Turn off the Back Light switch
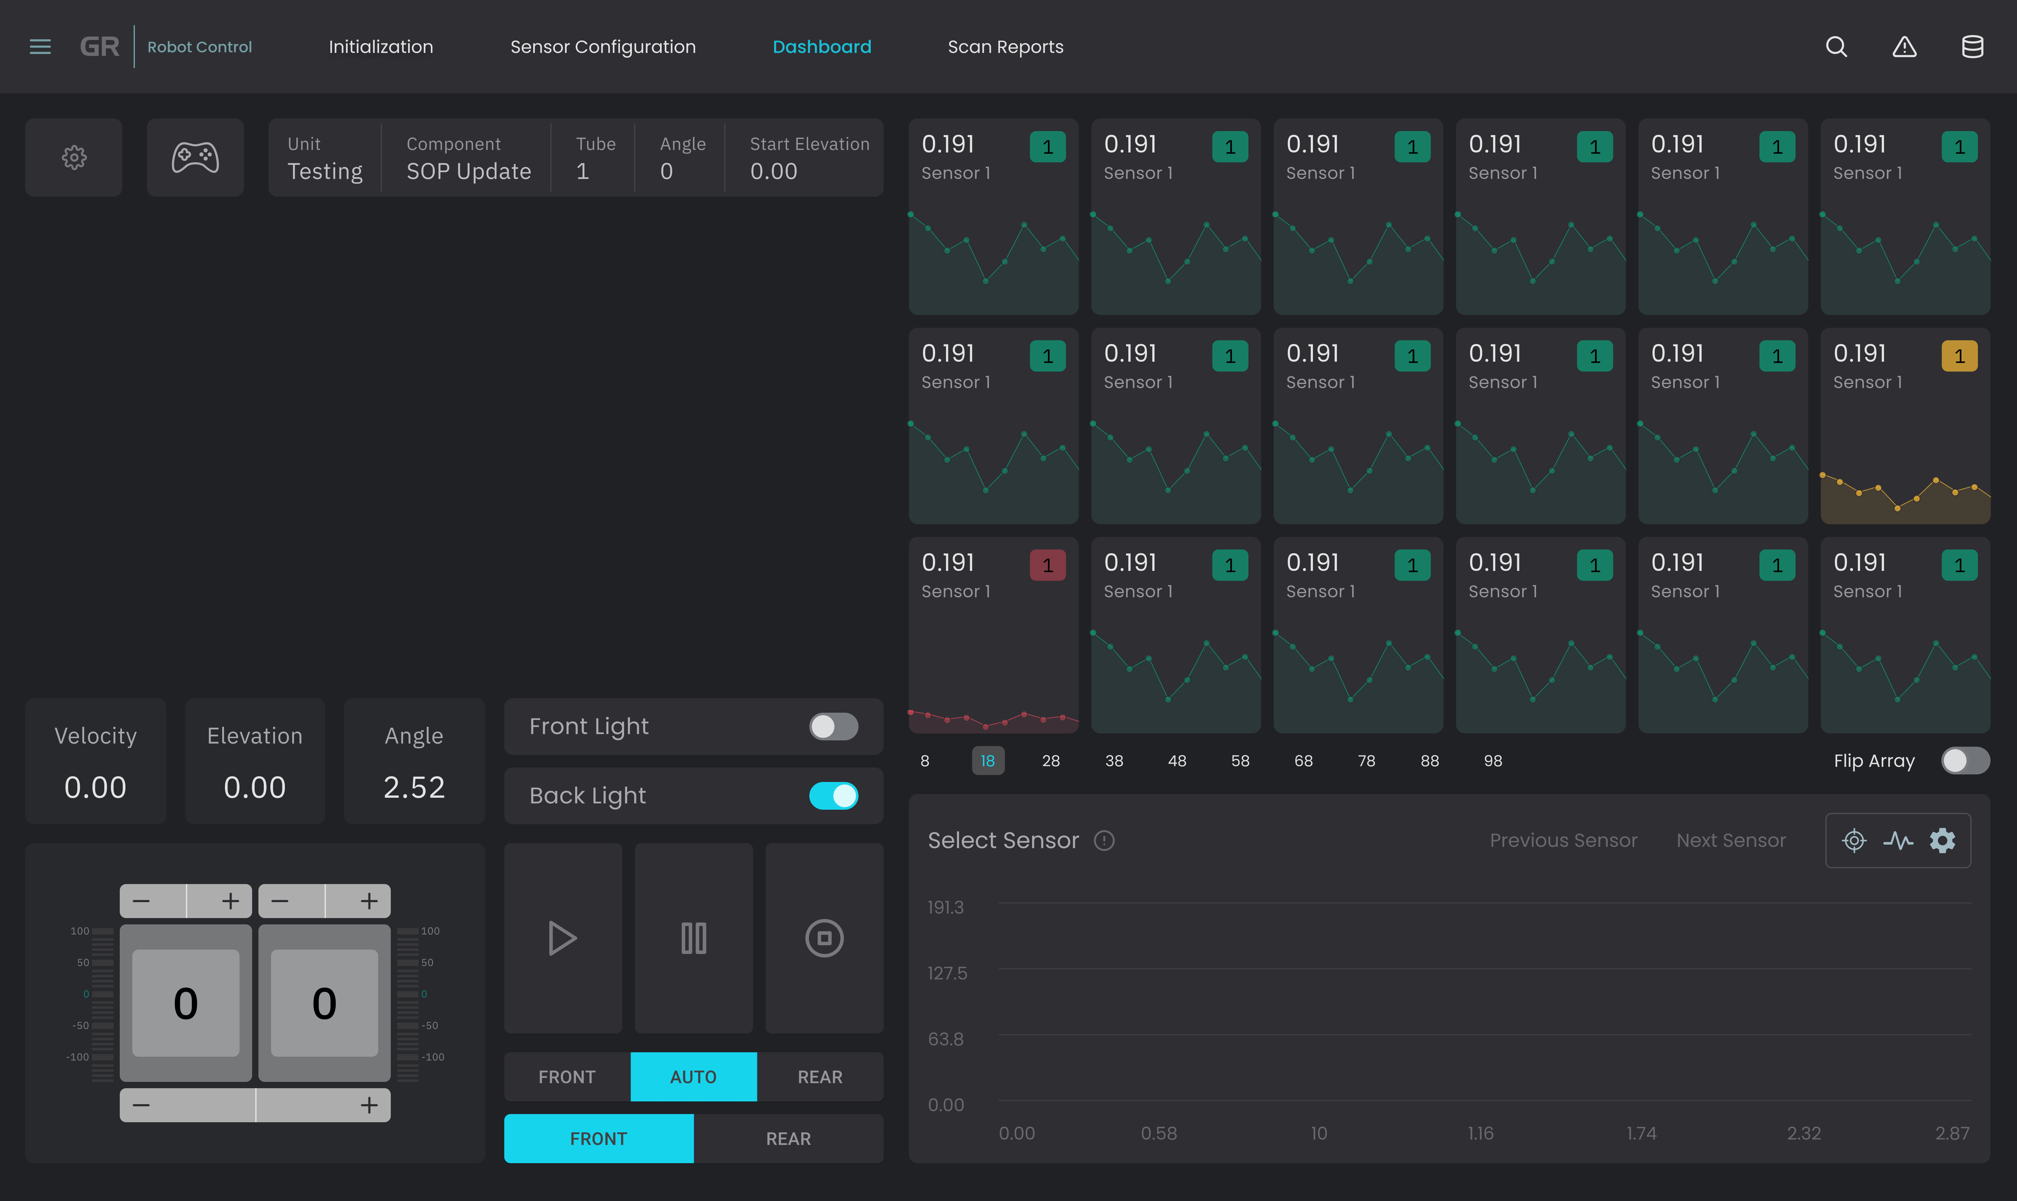This screenshot has width=2017, height=1201. 833,796
